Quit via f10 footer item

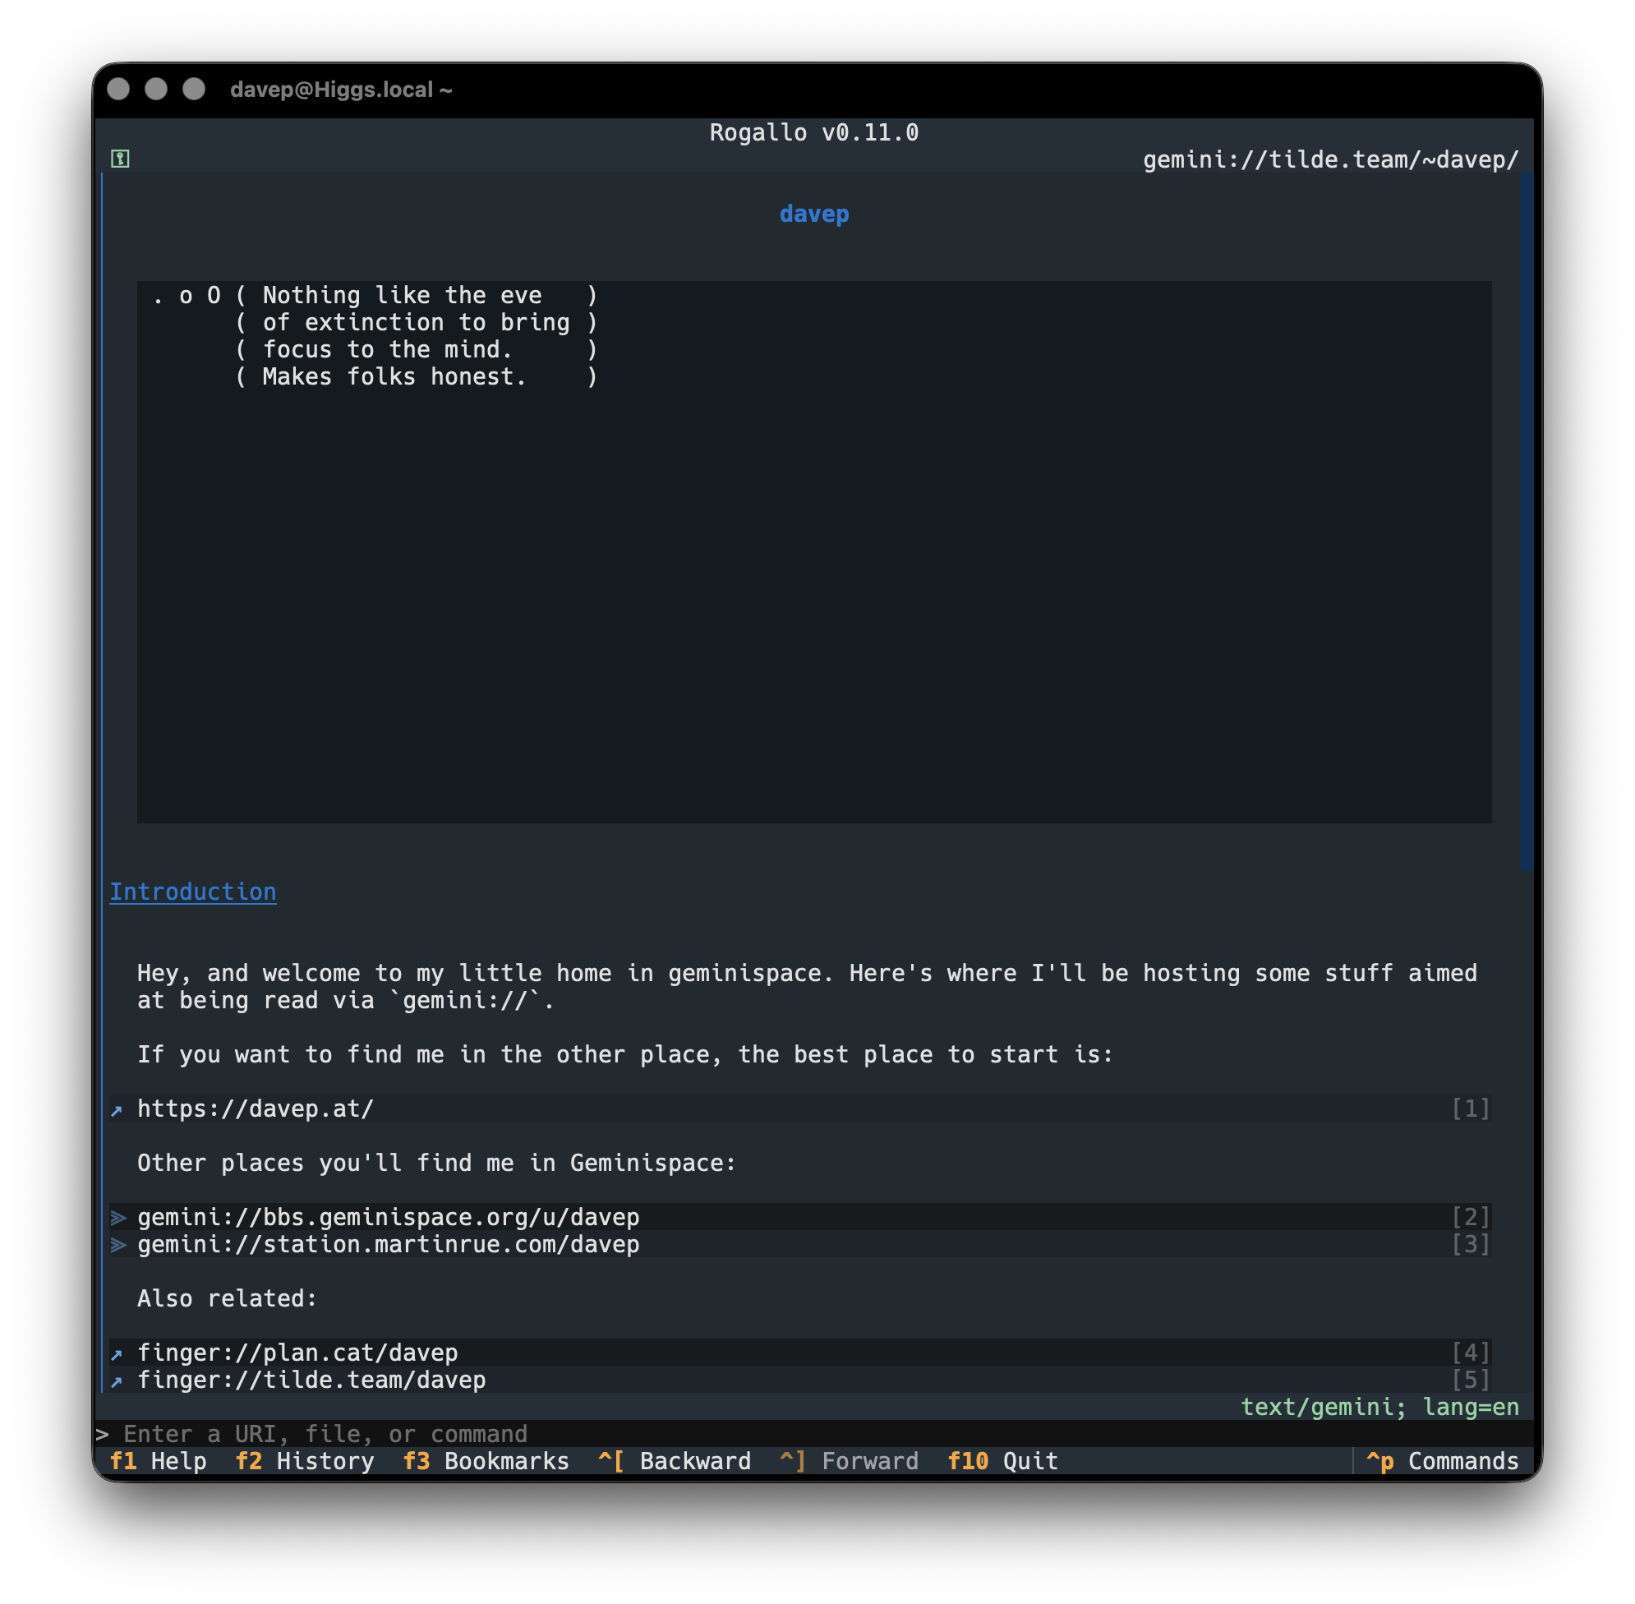click(x=1002, y=1461)
